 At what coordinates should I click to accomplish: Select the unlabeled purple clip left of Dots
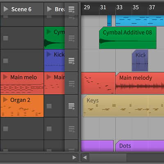[97, 146]
